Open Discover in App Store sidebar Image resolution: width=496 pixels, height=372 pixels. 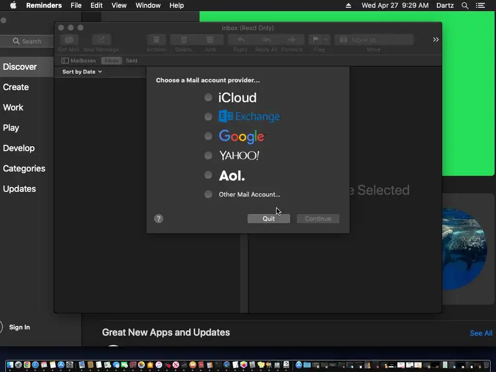[x=20, y=67]
